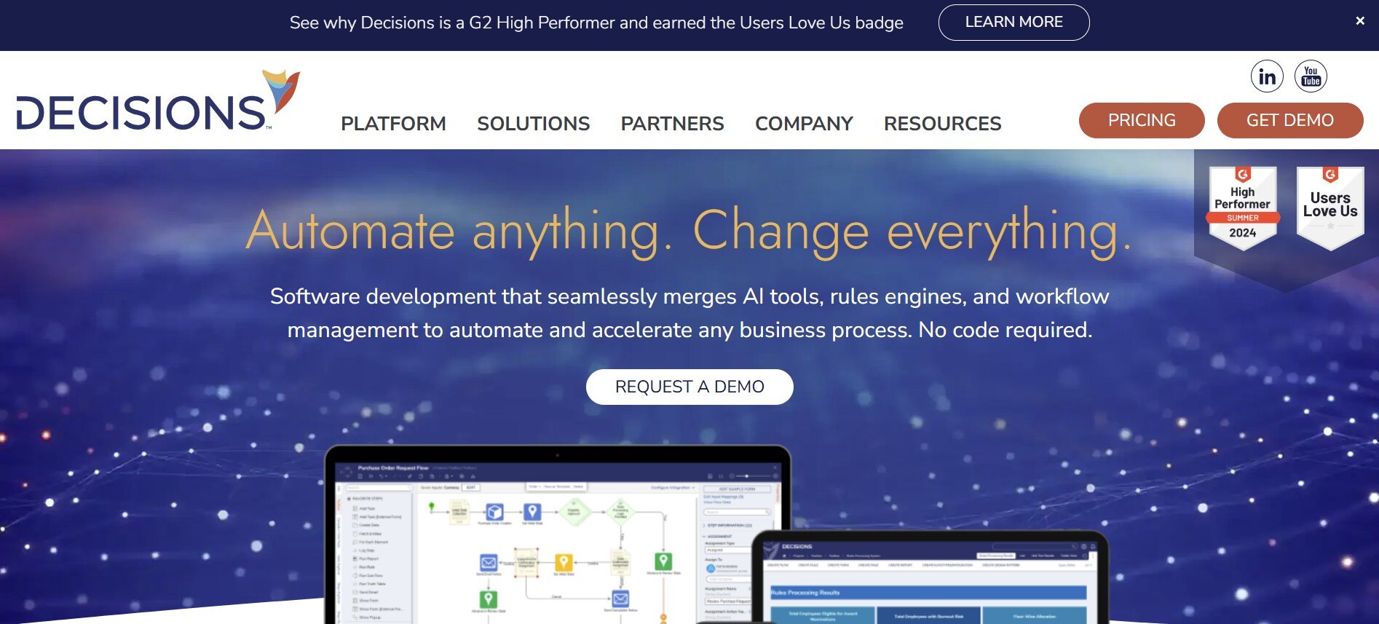The image size is (1379, 624).
Task: Open the RESOURCES menu
Action: point(942,124)
